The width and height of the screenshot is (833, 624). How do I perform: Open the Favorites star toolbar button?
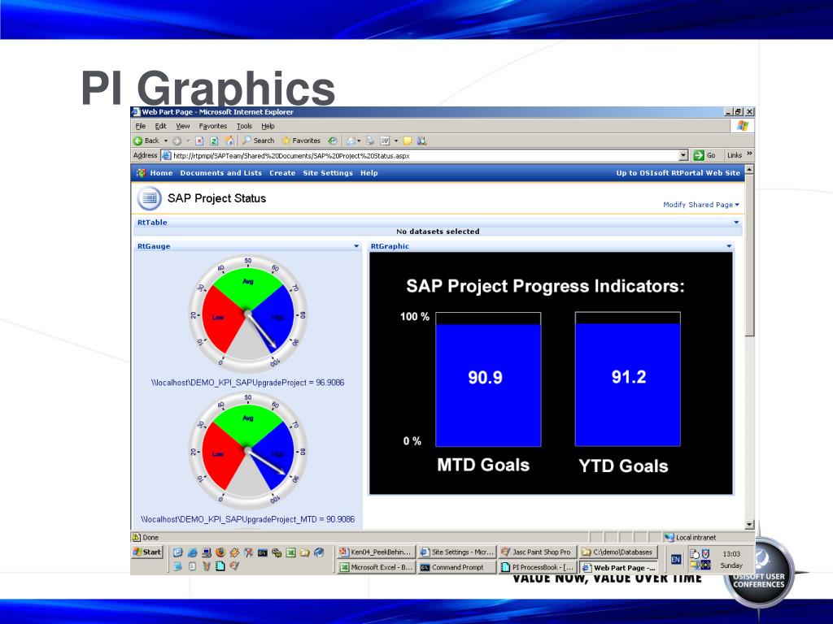(x=301, y=141)
